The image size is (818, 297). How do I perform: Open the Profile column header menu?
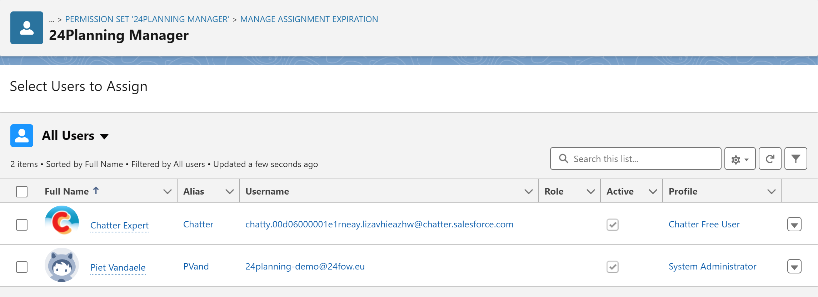pos(771,192)
